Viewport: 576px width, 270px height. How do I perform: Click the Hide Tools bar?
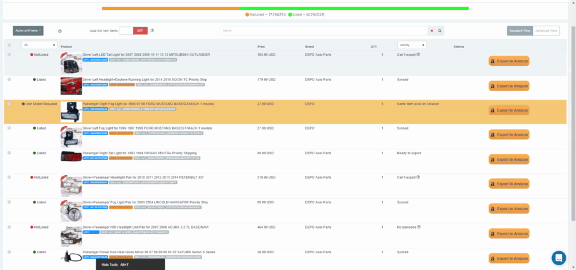click(130, 265)
